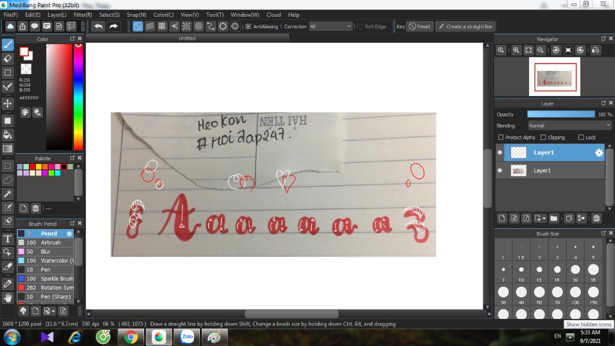Hide the bottom Layer1 visibility dot
The height and width of the screenshot is (346, 615).
coord(500,171)
